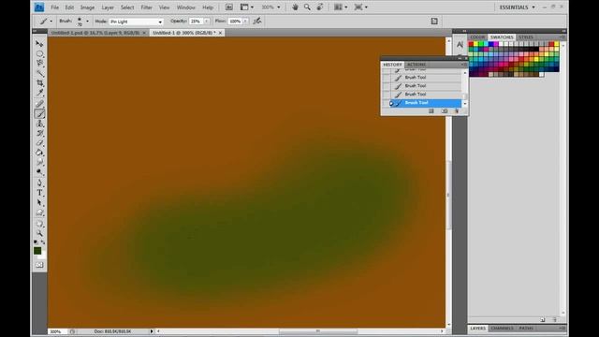Select the highlighted Brush Tool history state
Screen dimensions: 599x337
[425, 103]
